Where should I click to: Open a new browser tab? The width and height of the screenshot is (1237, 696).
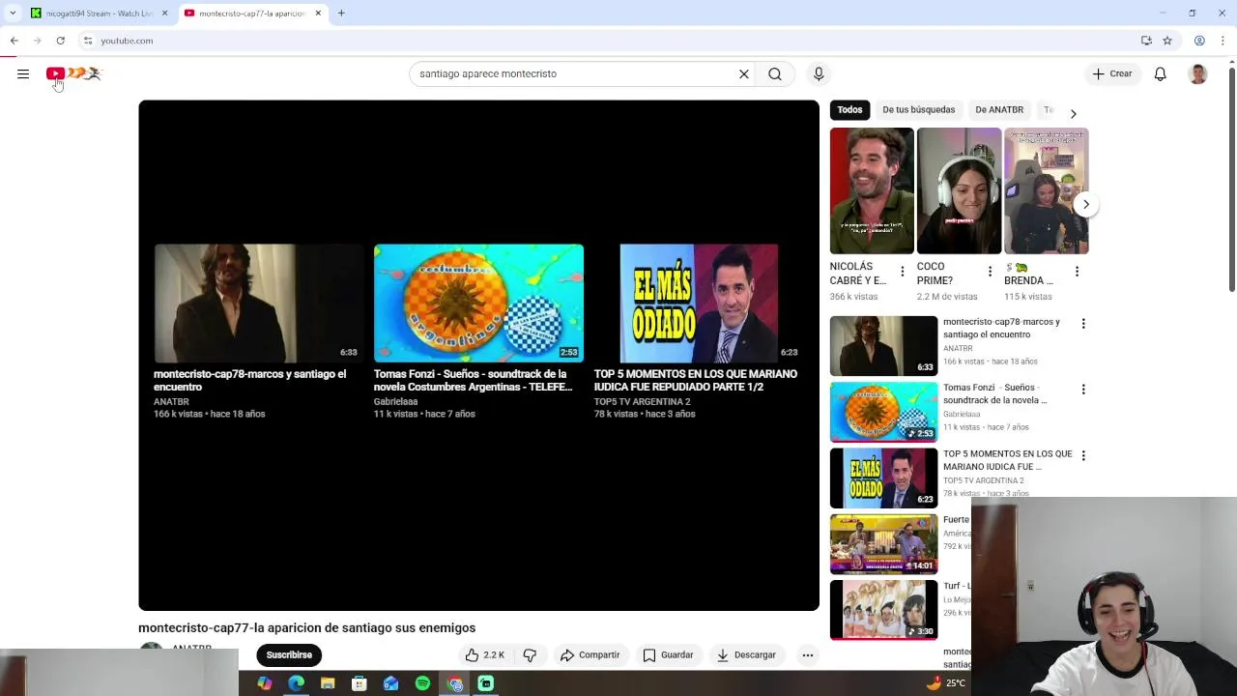pyautogui.click(x=341, y=14)
